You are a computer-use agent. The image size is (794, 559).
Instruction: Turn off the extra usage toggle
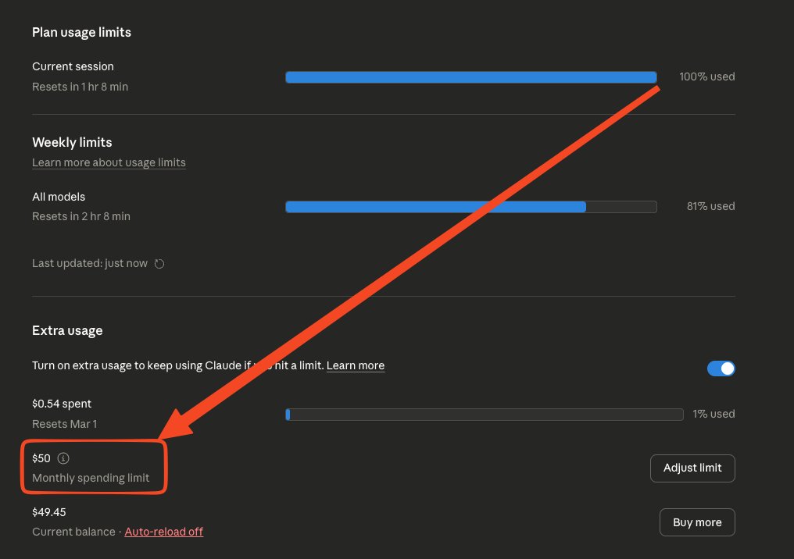tap(721, 369)
